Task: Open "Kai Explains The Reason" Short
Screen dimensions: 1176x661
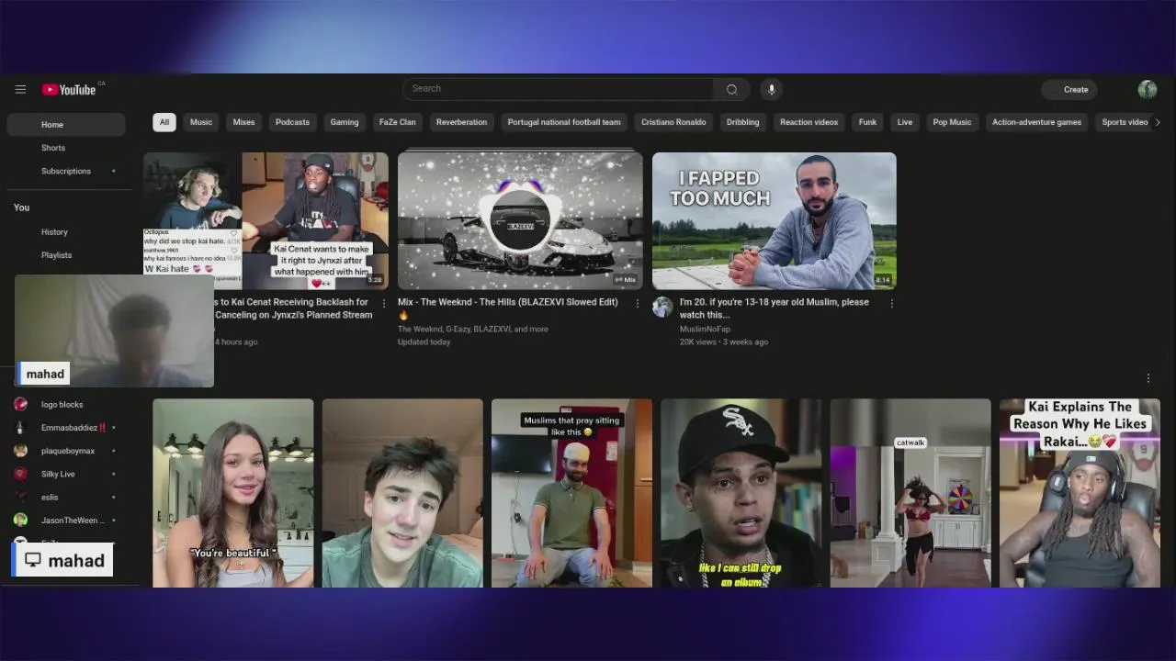Action: pyautogui.click(x=1080, y=493)
